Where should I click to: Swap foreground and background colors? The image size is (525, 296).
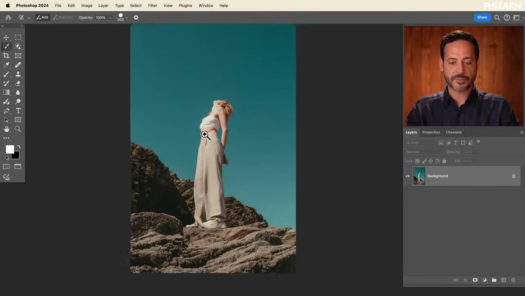pyautogui.click(x=18, y=147)
